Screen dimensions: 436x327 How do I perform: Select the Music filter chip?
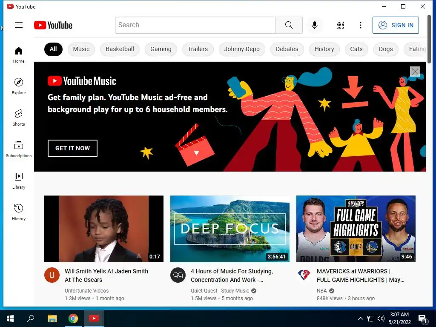coord(81,49)
